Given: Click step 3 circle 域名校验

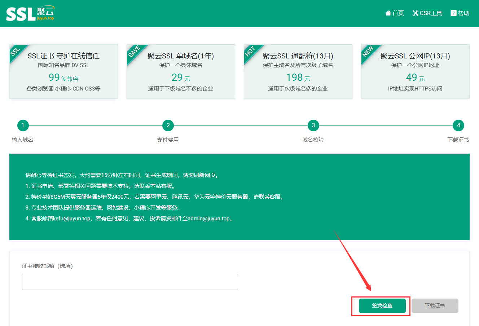Looking at the screenshot, I should pos(313,125).
